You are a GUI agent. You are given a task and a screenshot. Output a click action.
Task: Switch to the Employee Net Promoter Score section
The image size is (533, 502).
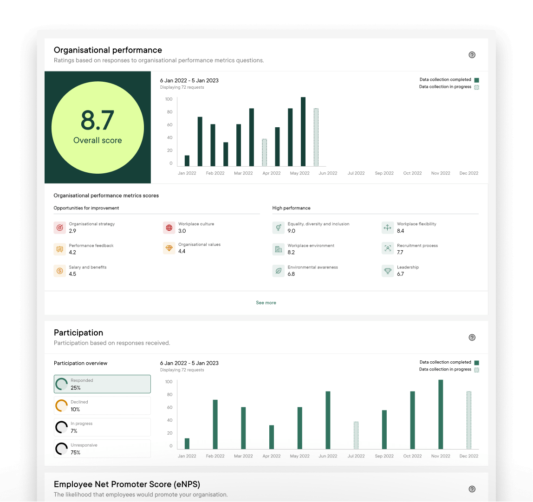127,484
